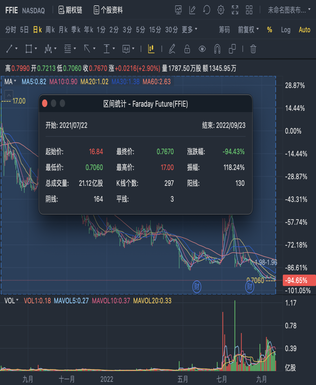
Task: Toggle the % percentage axis
Action: click(270, 30)
